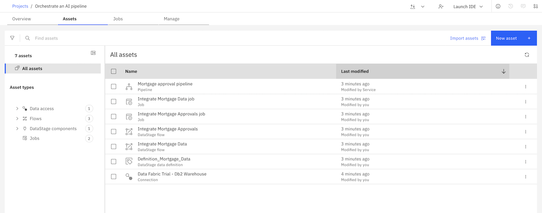This screenshot has height=213, width=542.
Task: Click Import assets
Action: point(468,38)
